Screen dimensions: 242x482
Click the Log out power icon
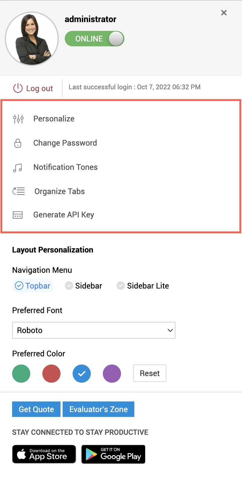18,88
